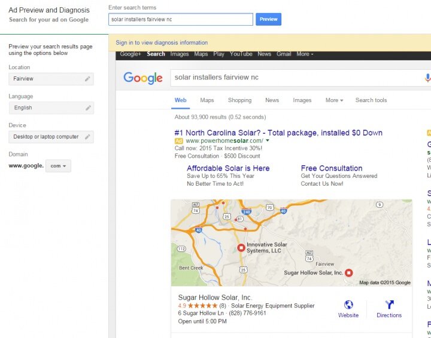The width and height of the screenshot is (431, 338).
Task: Click the blue Preview button
Action: click(269, 19)
